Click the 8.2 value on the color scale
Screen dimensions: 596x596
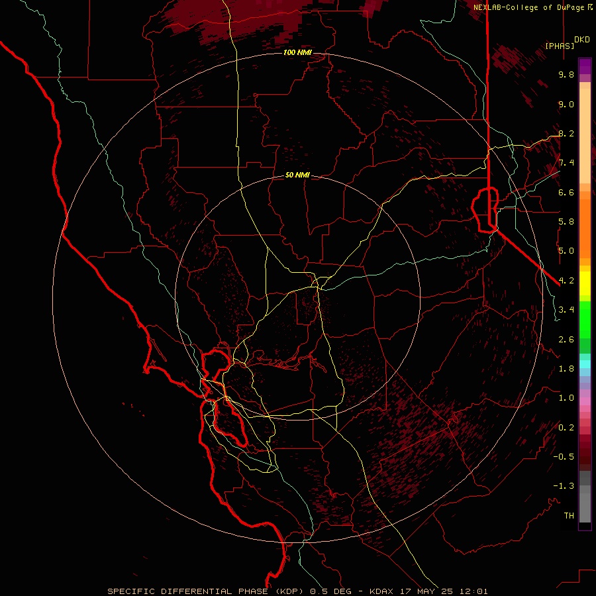click(566, 133)
